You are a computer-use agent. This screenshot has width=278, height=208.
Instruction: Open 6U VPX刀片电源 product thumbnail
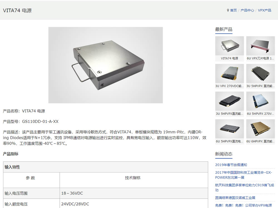[x=260, y=46]
